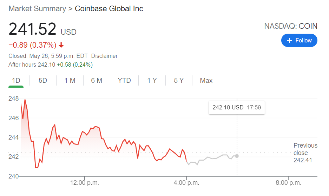Select the Max time range tab
This screenshot has height=196, width=329.
[206, 81]
